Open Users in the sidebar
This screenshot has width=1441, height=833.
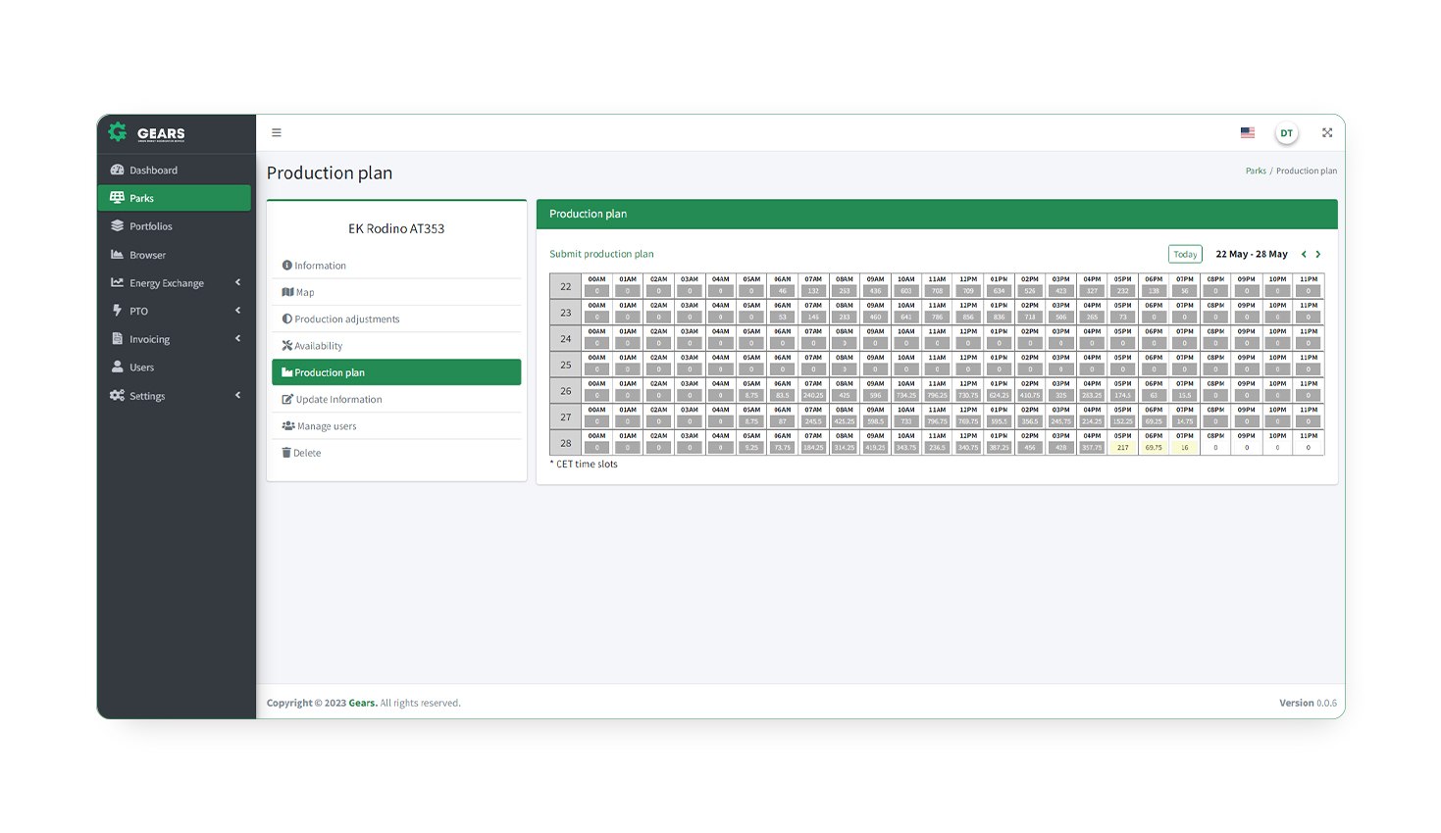(x=141, y=367)
